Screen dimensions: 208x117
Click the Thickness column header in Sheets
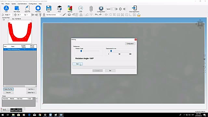6,99
